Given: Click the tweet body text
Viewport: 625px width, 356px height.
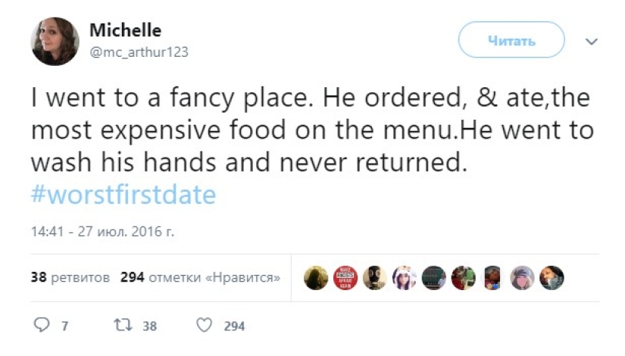Looking at the screenshot, I should (x=303, y=129).
